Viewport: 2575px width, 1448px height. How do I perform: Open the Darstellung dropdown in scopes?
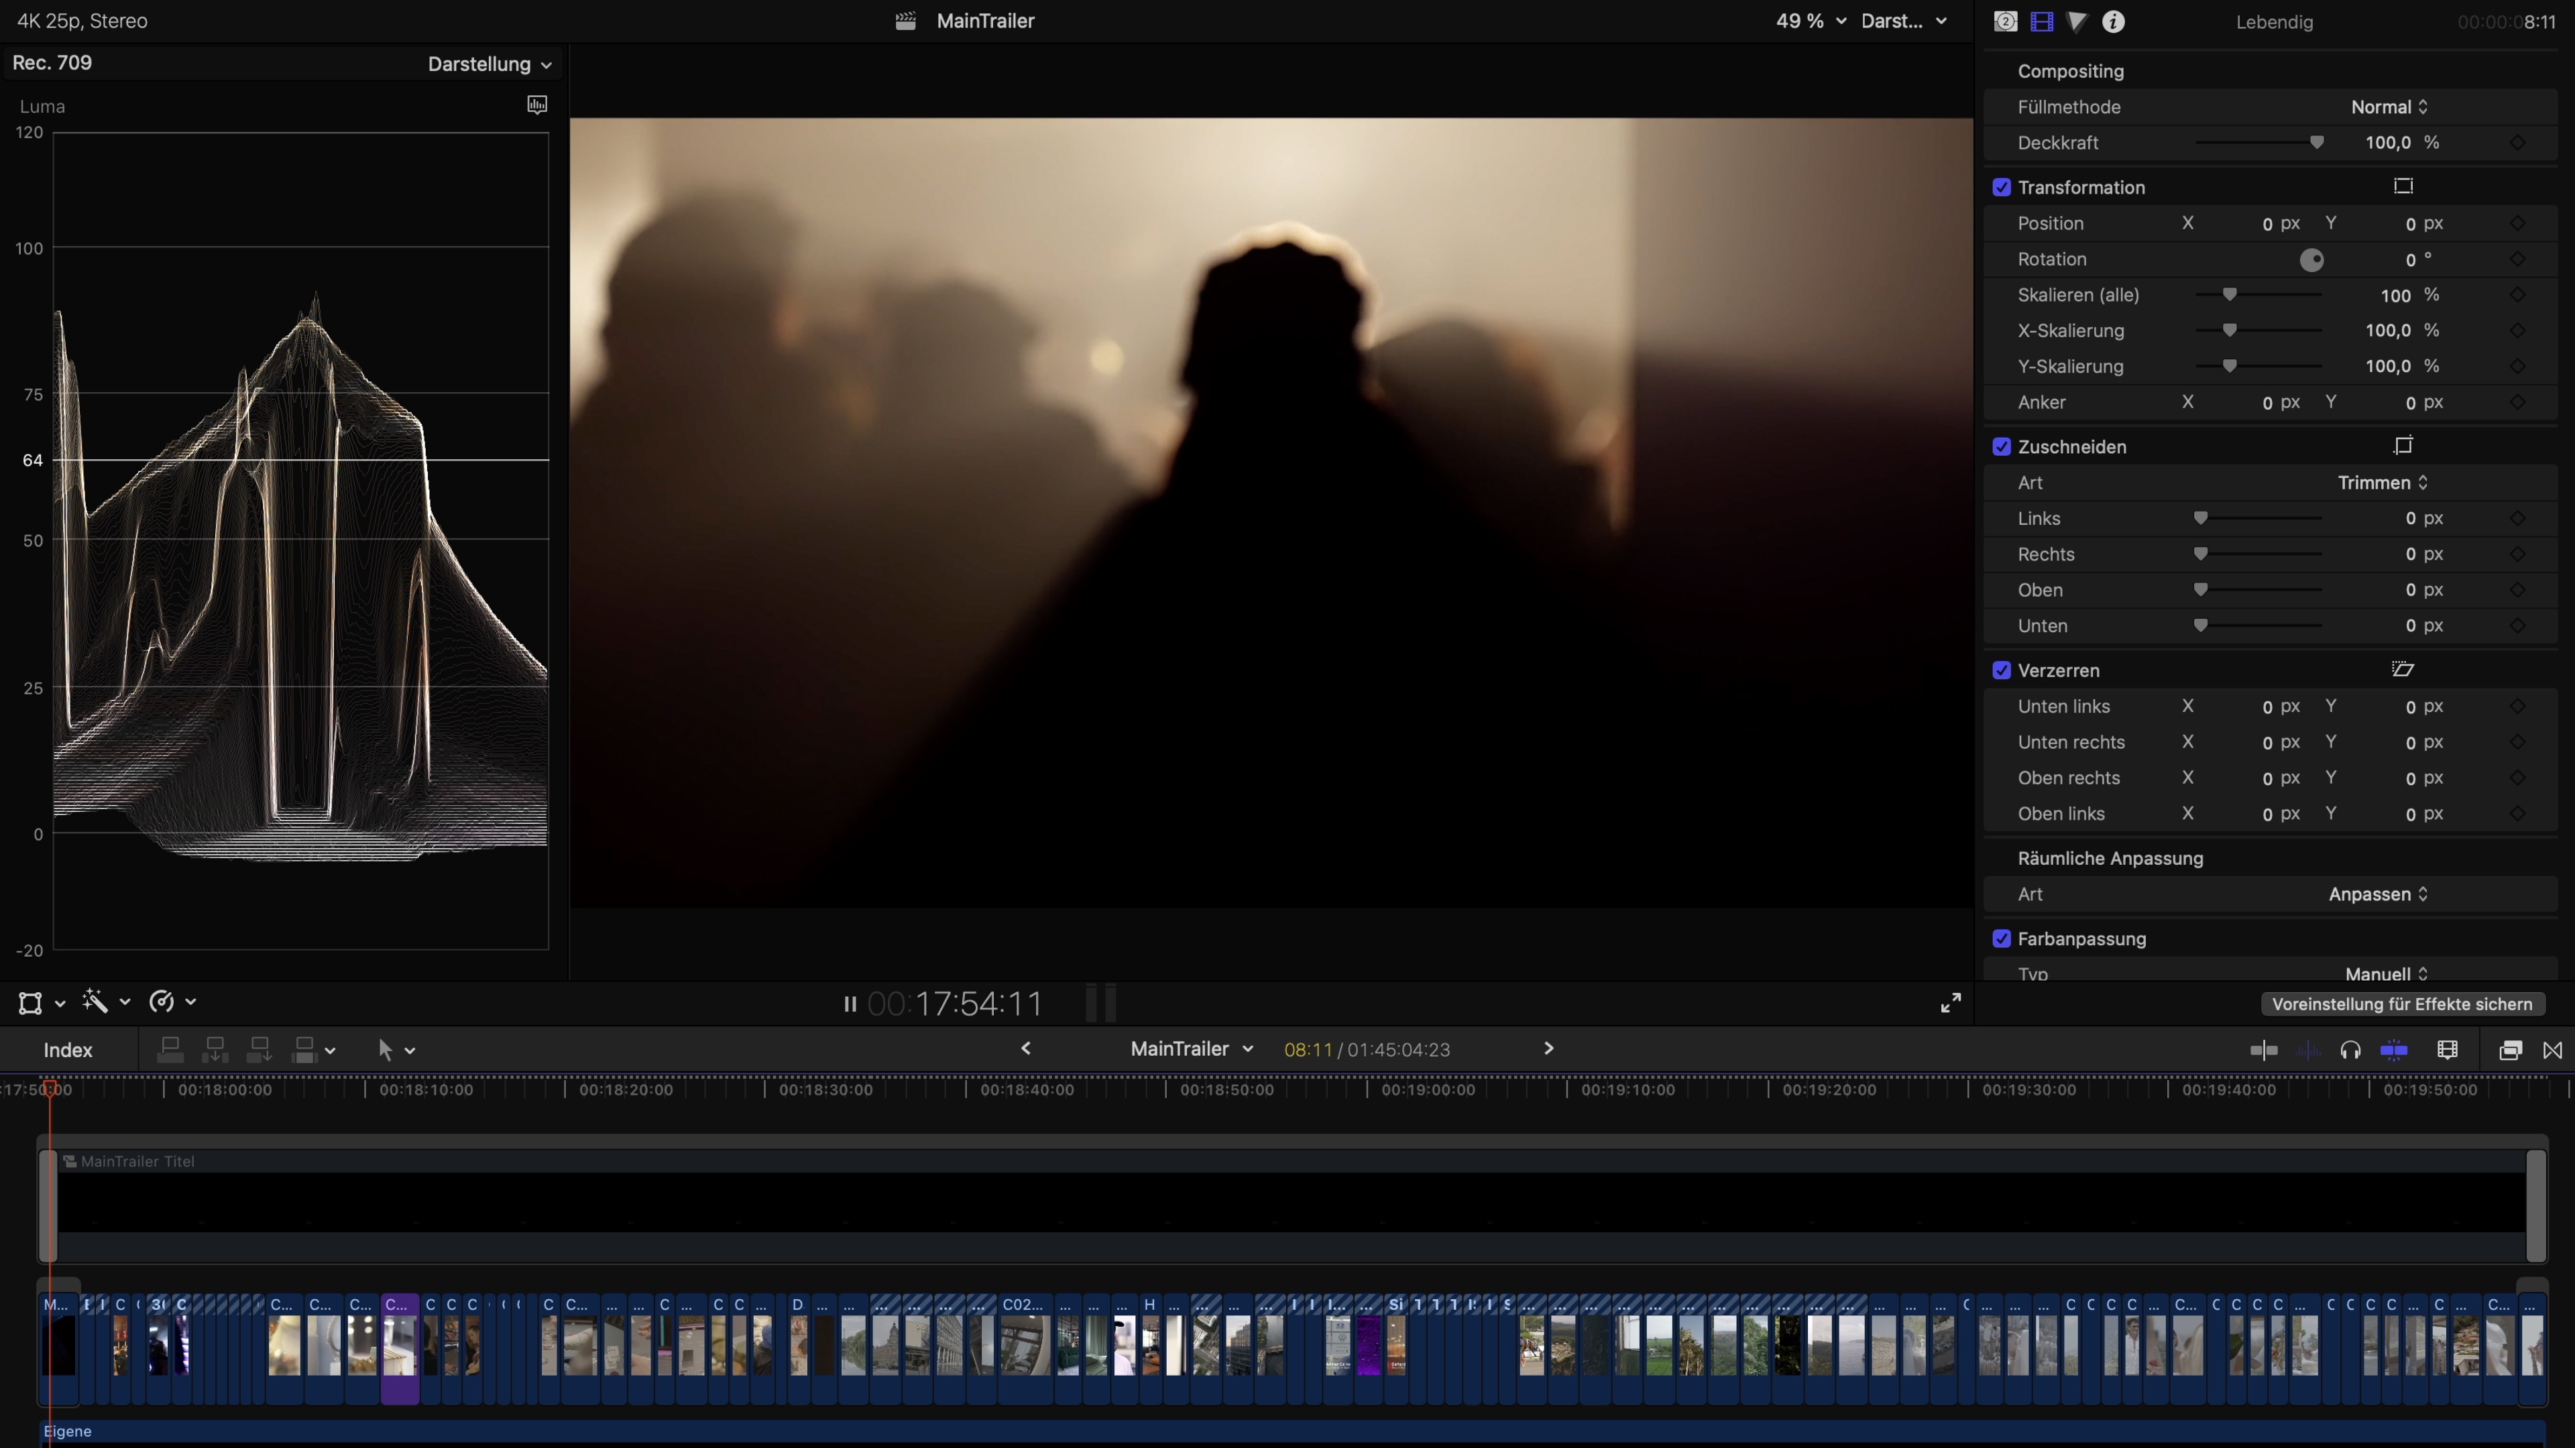(489, 64)
